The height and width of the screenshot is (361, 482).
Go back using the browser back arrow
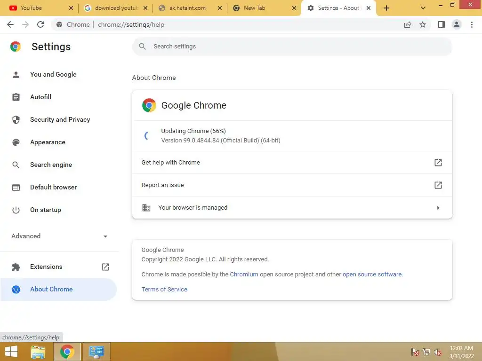[10, 24]
